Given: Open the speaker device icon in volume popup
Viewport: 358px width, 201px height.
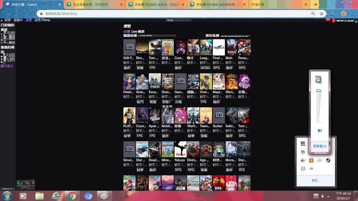Looking at the screenshot, I should point(319,80).
